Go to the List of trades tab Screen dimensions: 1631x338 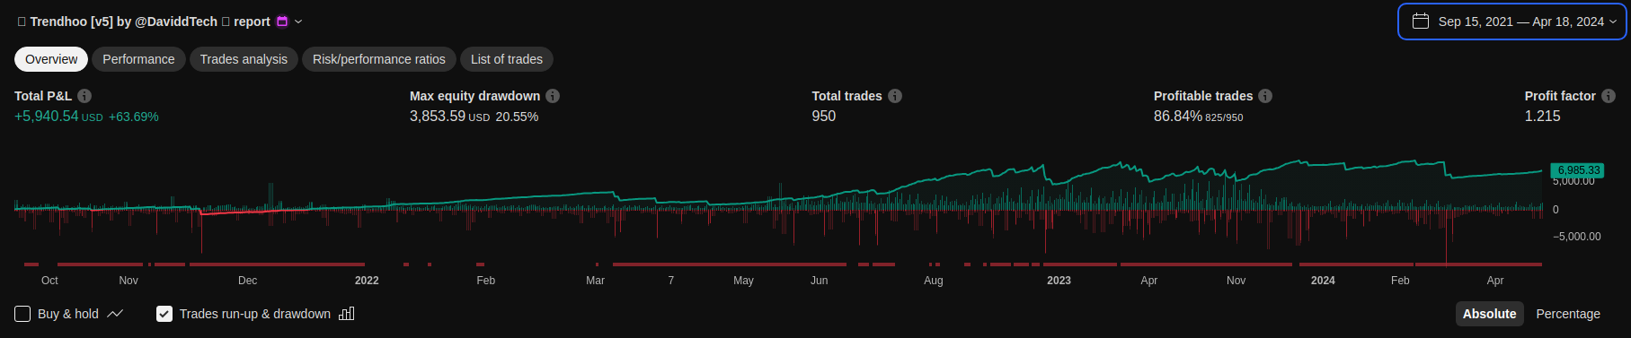point(507,59)
